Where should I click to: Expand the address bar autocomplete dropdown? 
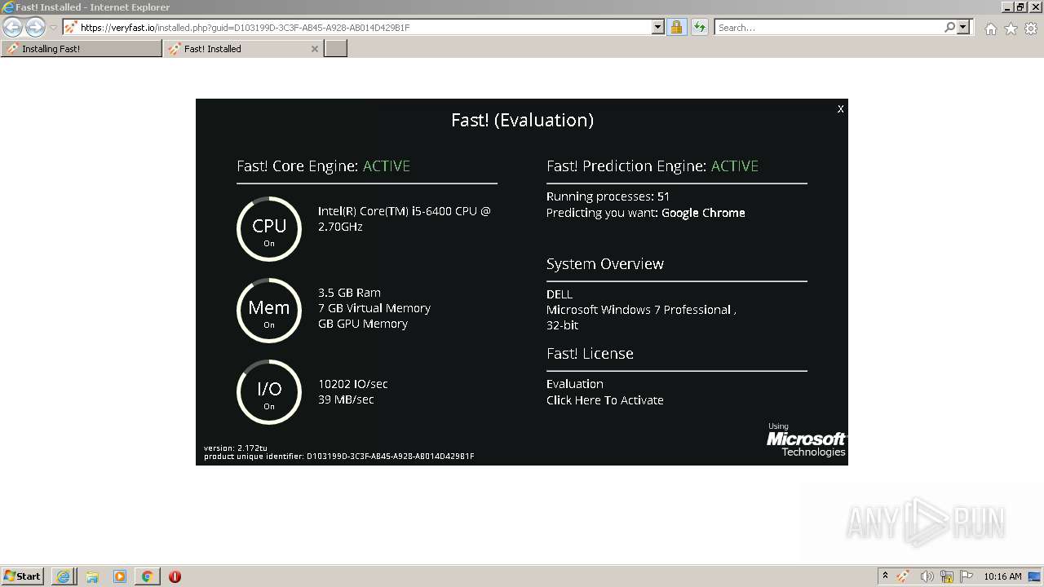pyautogui.click(x=658, y=27)
